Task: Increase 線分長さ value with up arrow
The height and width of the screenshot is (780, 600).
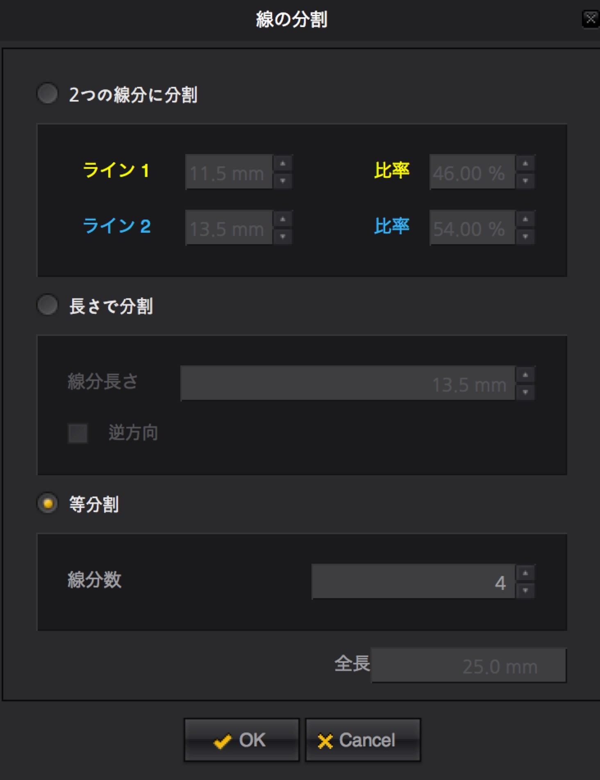Action: tap(525, 375)
